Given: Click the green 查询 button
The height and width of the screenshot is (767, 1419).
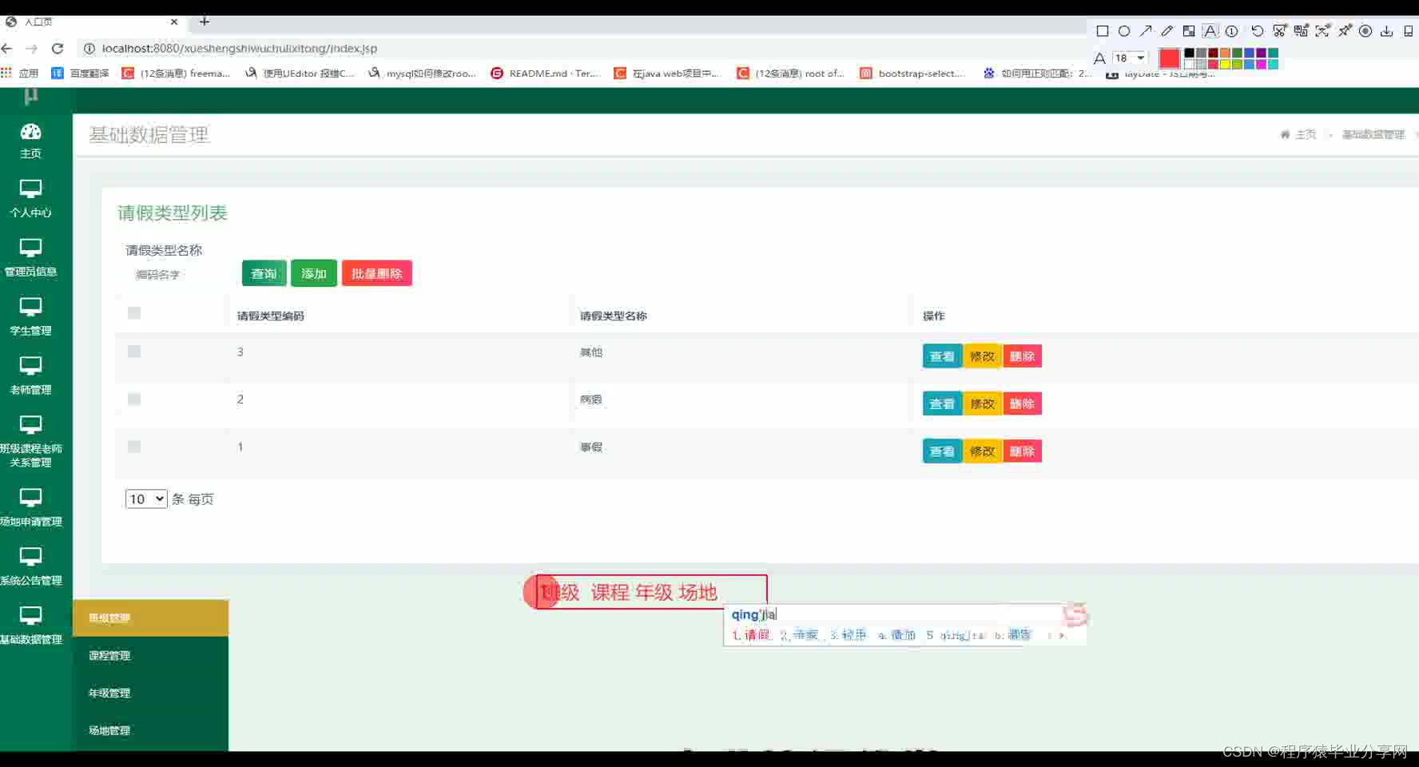Looking at the screenshot, I should [x=264, y=273].
